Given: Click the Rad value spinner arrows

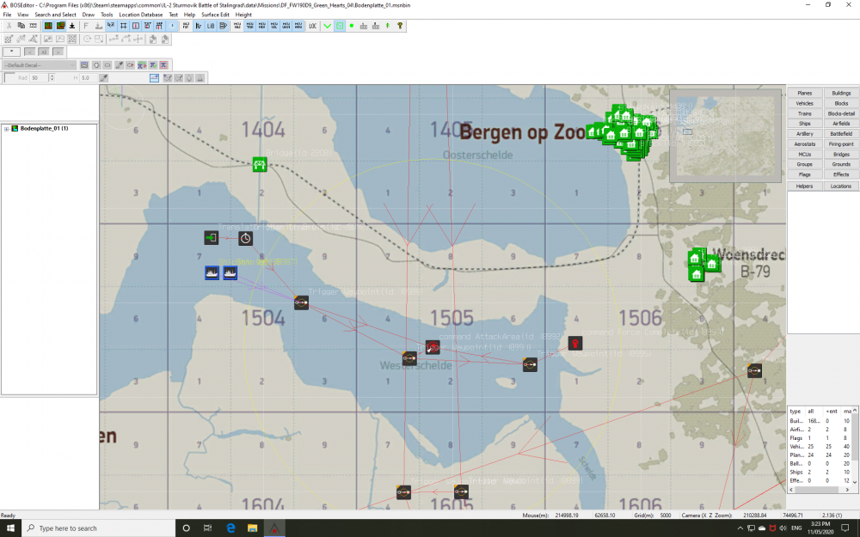Looking at the screenshot, I should [52, 78].
